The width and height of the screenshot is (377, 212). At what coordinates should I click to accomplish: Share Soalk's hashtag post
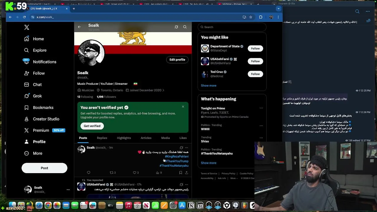tap(186, 173)
